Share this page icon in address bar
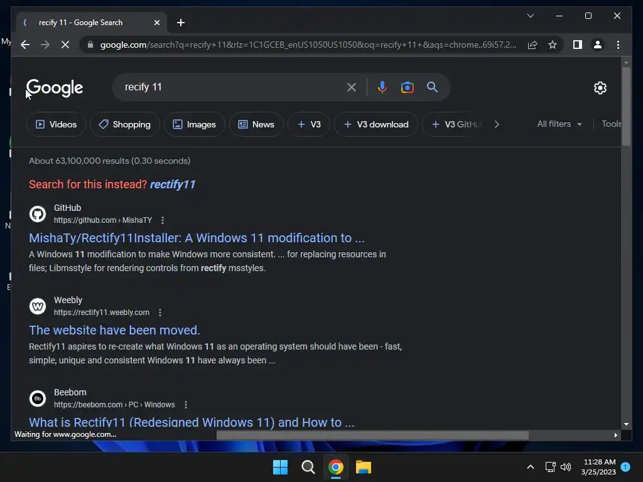Image resolution: width=643 pixels, height=482 pixels. click(x=532, y=45)
